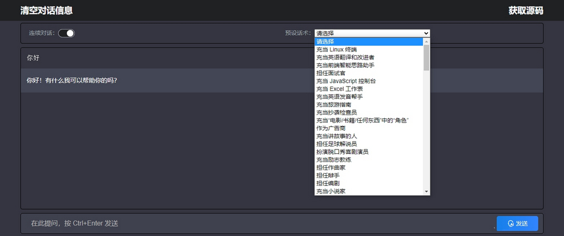Select 担任编剧 option

(368, 183)
